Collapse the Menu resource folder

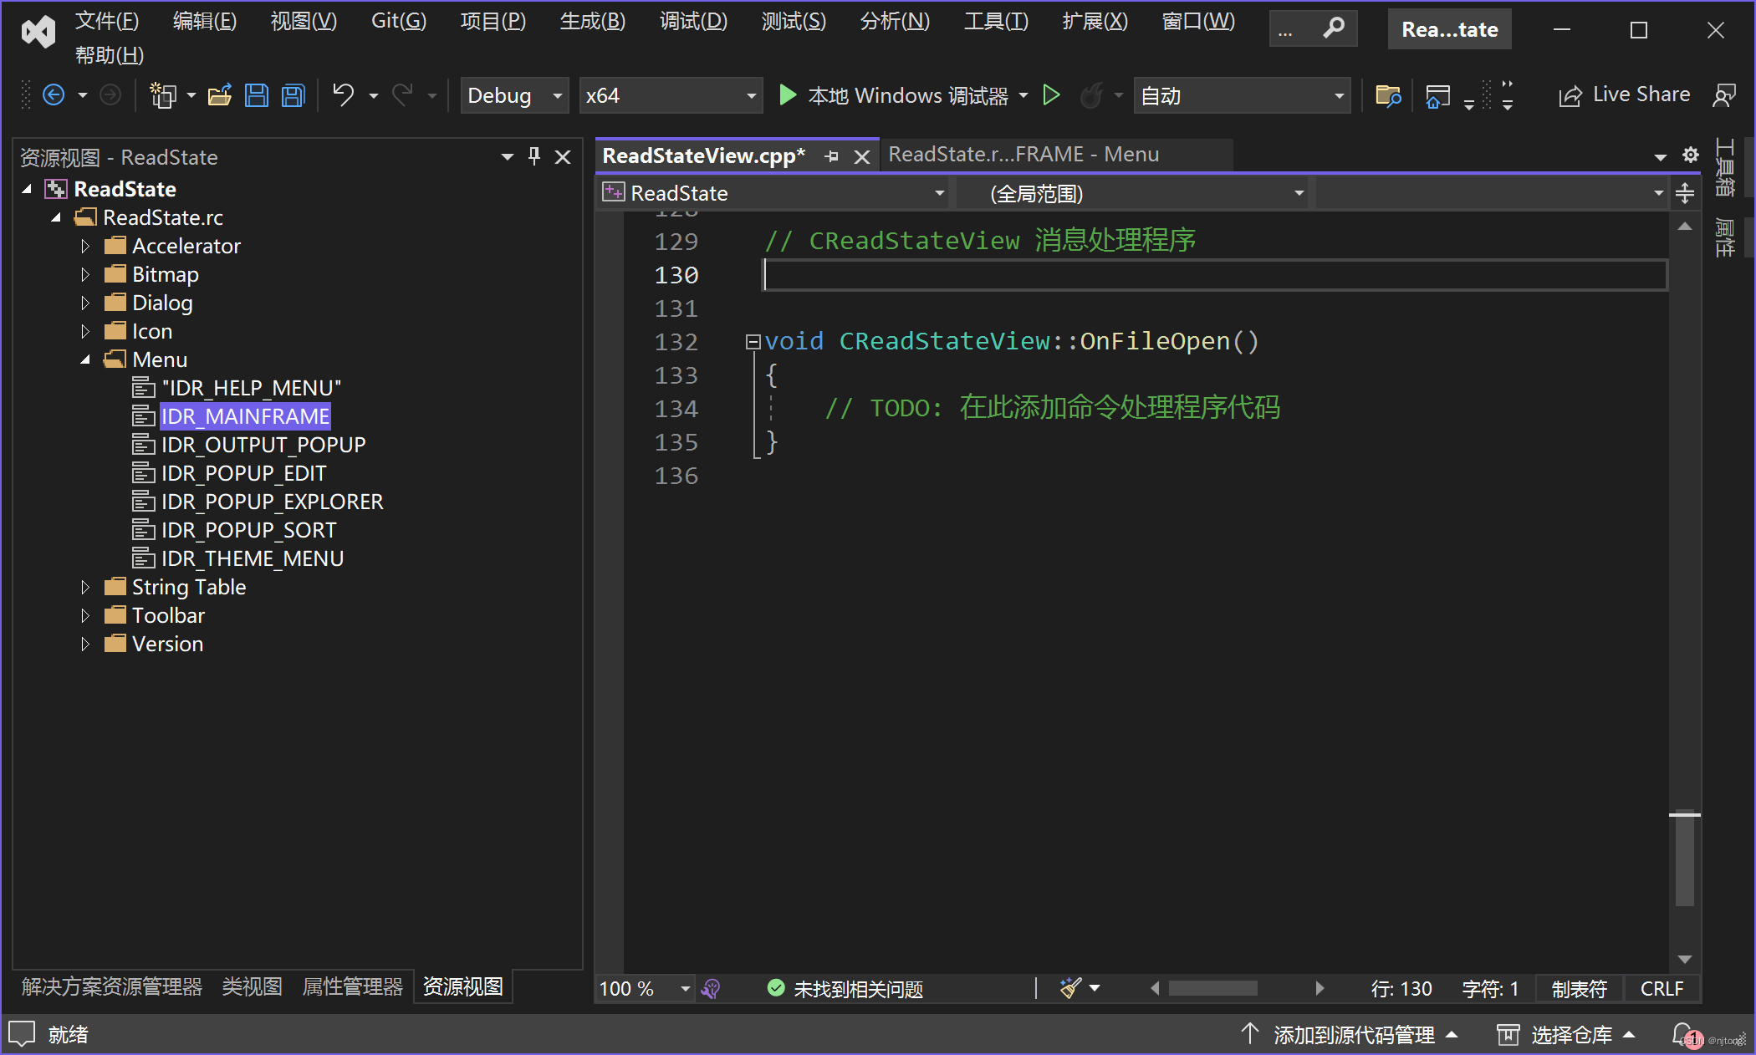click(85, 359)
